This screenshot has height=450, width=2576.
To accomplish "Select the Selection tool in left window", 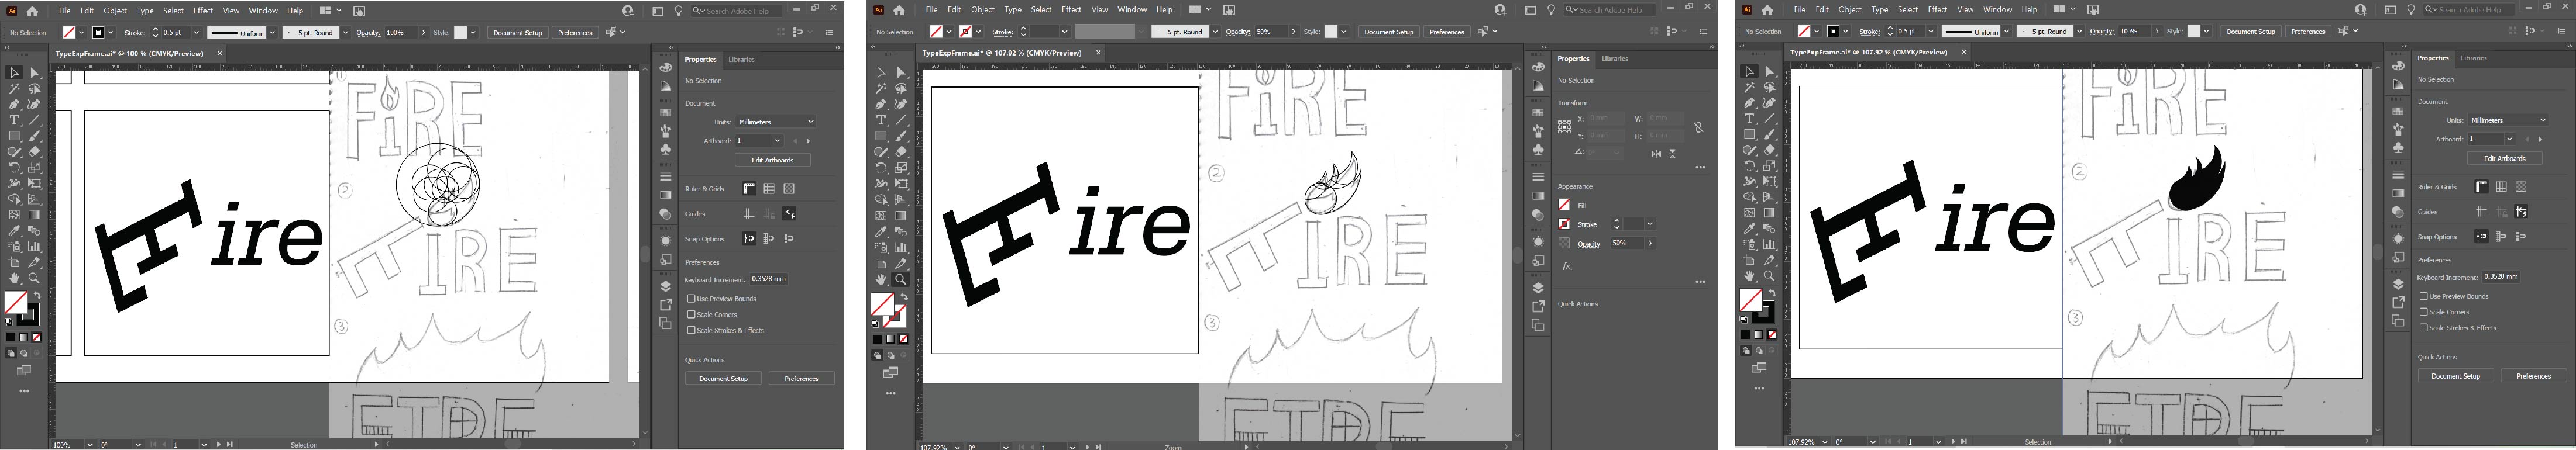I will coord(14,73).
